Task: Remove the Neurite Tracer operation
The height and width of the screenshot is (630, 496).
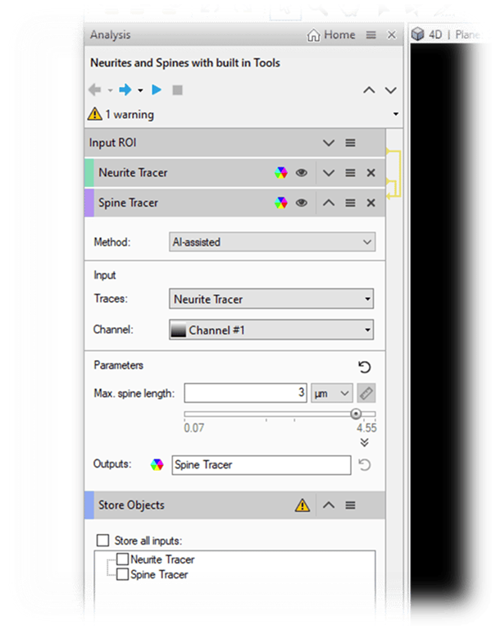Action: point(371,173)
